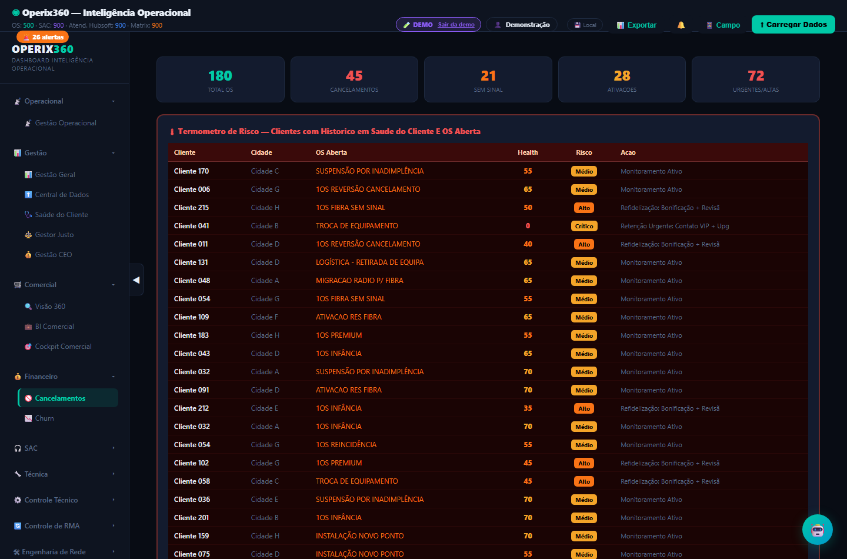Viewport: 847px width, 559px height.
Task: Open the chatbot assistant floating icon
Action: (x=818, y=530)
